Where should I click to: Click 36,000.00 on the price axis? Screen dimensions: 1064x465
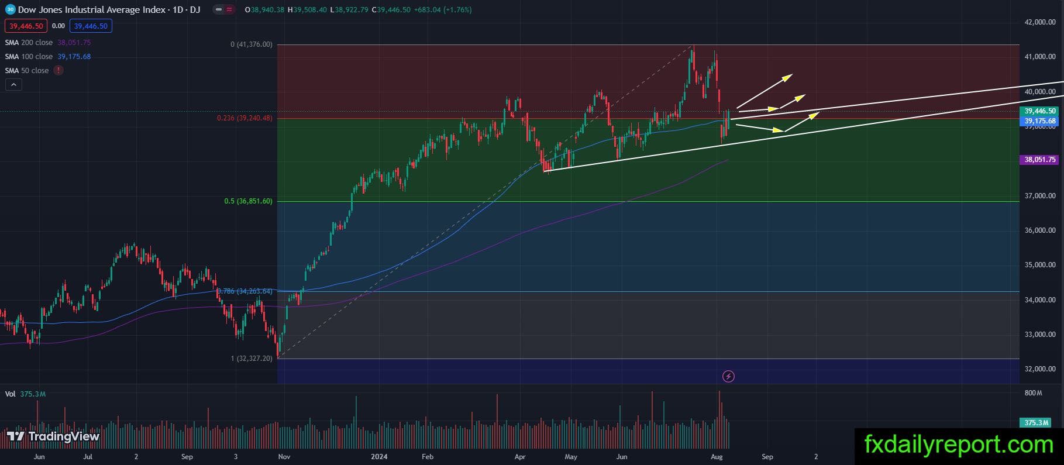coord(1040,230)
